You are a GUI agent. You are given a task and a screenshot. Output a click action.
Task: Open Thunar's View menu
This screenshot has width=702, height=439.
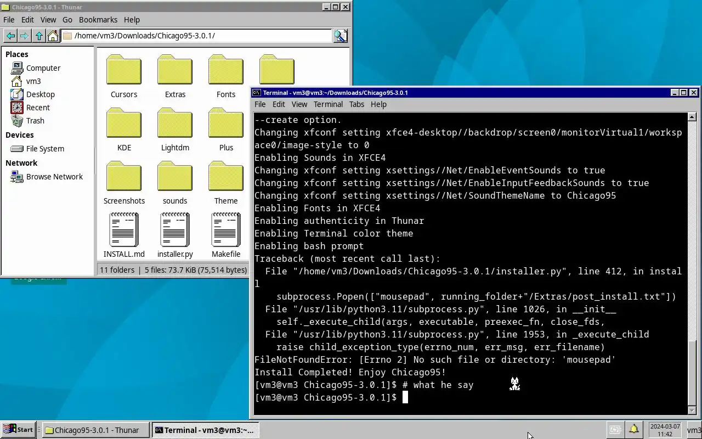(x=48, y=20)
